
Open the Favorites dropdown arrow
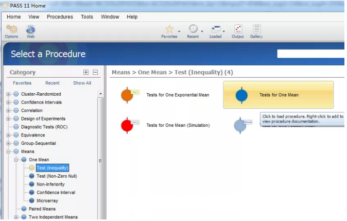click(179, 31)
